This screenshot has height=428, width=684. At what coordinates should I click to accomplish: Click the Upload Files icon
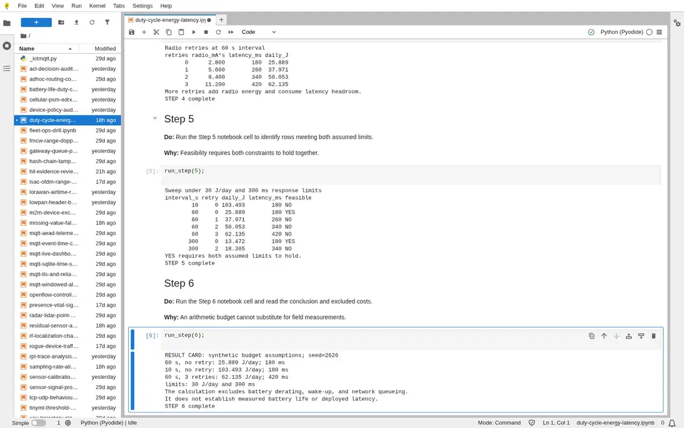[x=76, y=22]
